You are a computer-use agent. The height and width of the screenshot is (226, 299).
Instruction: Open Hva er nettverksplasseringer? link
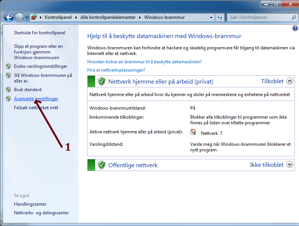(116, 70)
